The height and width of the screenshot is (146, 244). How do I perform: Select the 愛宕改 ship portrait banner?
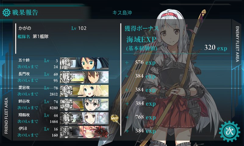(84, 91)
